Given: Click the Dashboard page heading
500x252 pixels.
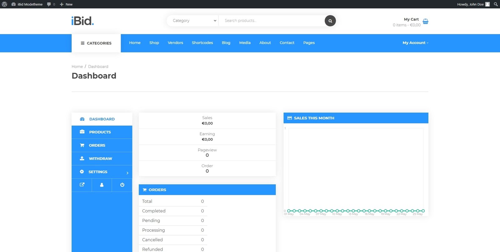Looking at the screenshot, I should click(94, 76).
